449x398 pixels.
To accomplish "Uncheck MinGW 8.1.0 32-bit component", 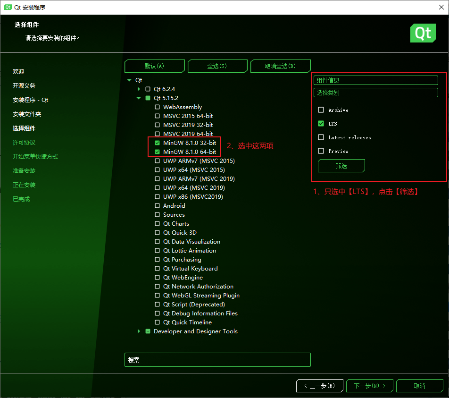I will (x=157, y=143).
